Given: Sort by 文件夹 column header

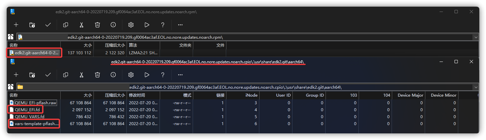Looking at the screenshot, I should (x=176, y=45).
